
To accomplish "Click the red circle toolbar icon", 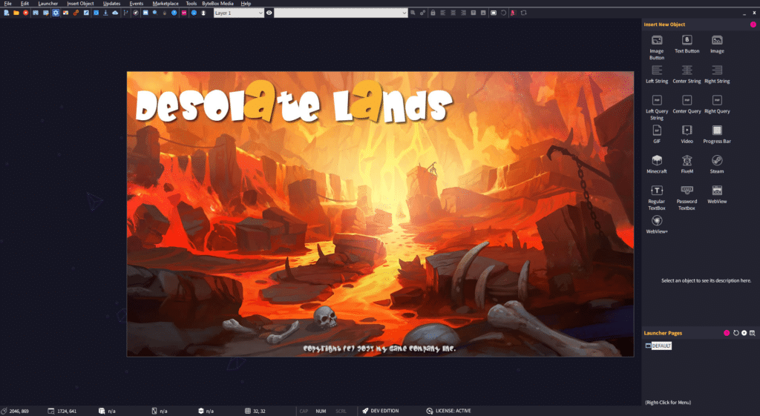I will pyautogui.click(x=26, y=13).
